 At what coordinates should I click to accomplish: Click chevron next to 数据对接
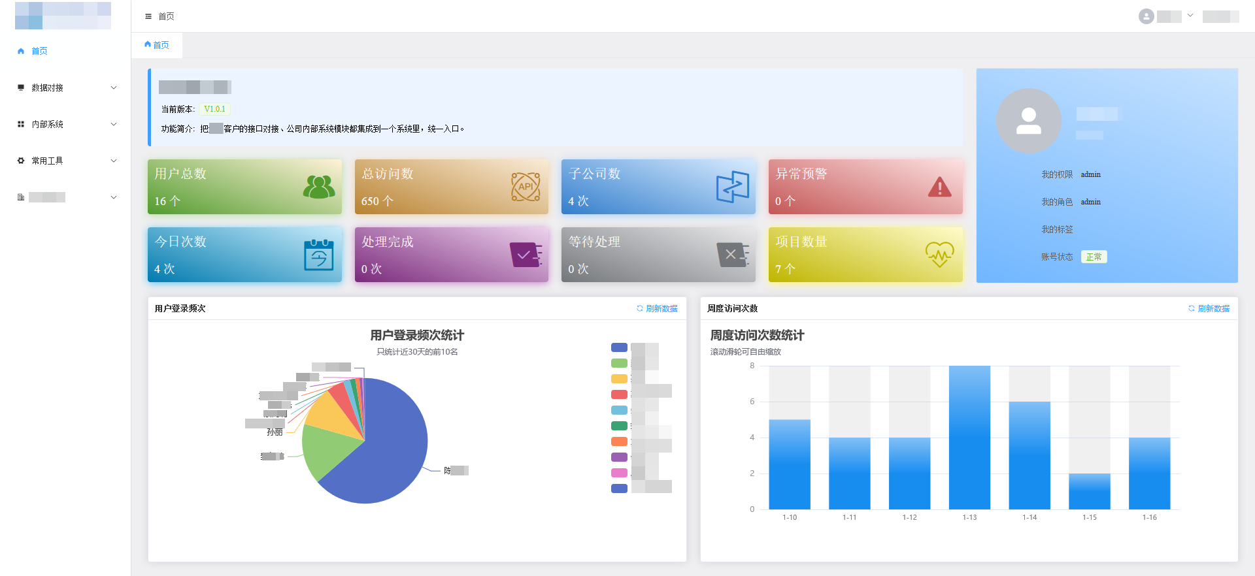[114, 88]
